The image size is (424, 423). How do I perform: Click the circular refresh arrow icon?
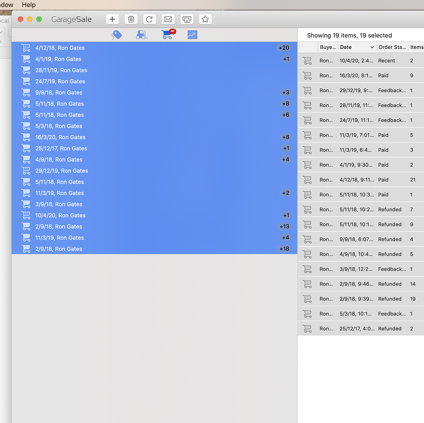pyautogui.click(x=149, y=19)
